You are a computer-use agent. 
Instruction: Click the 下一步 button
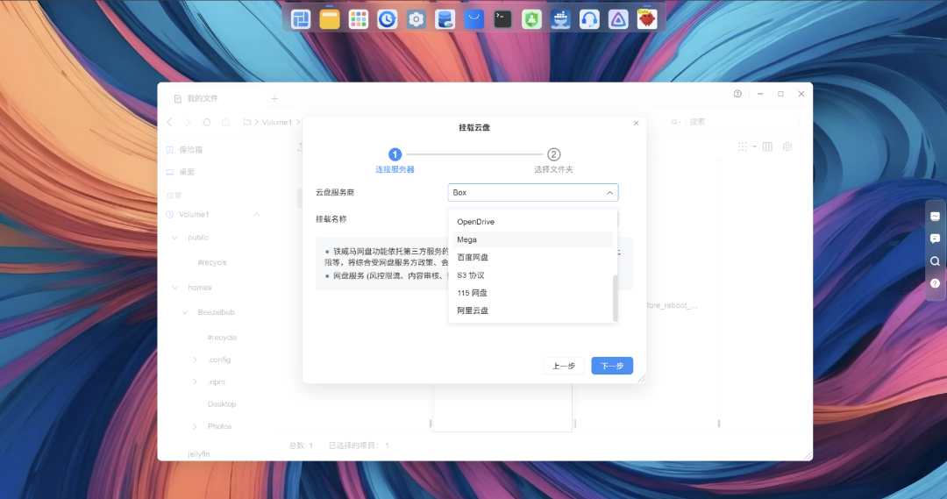pos(612,366)
